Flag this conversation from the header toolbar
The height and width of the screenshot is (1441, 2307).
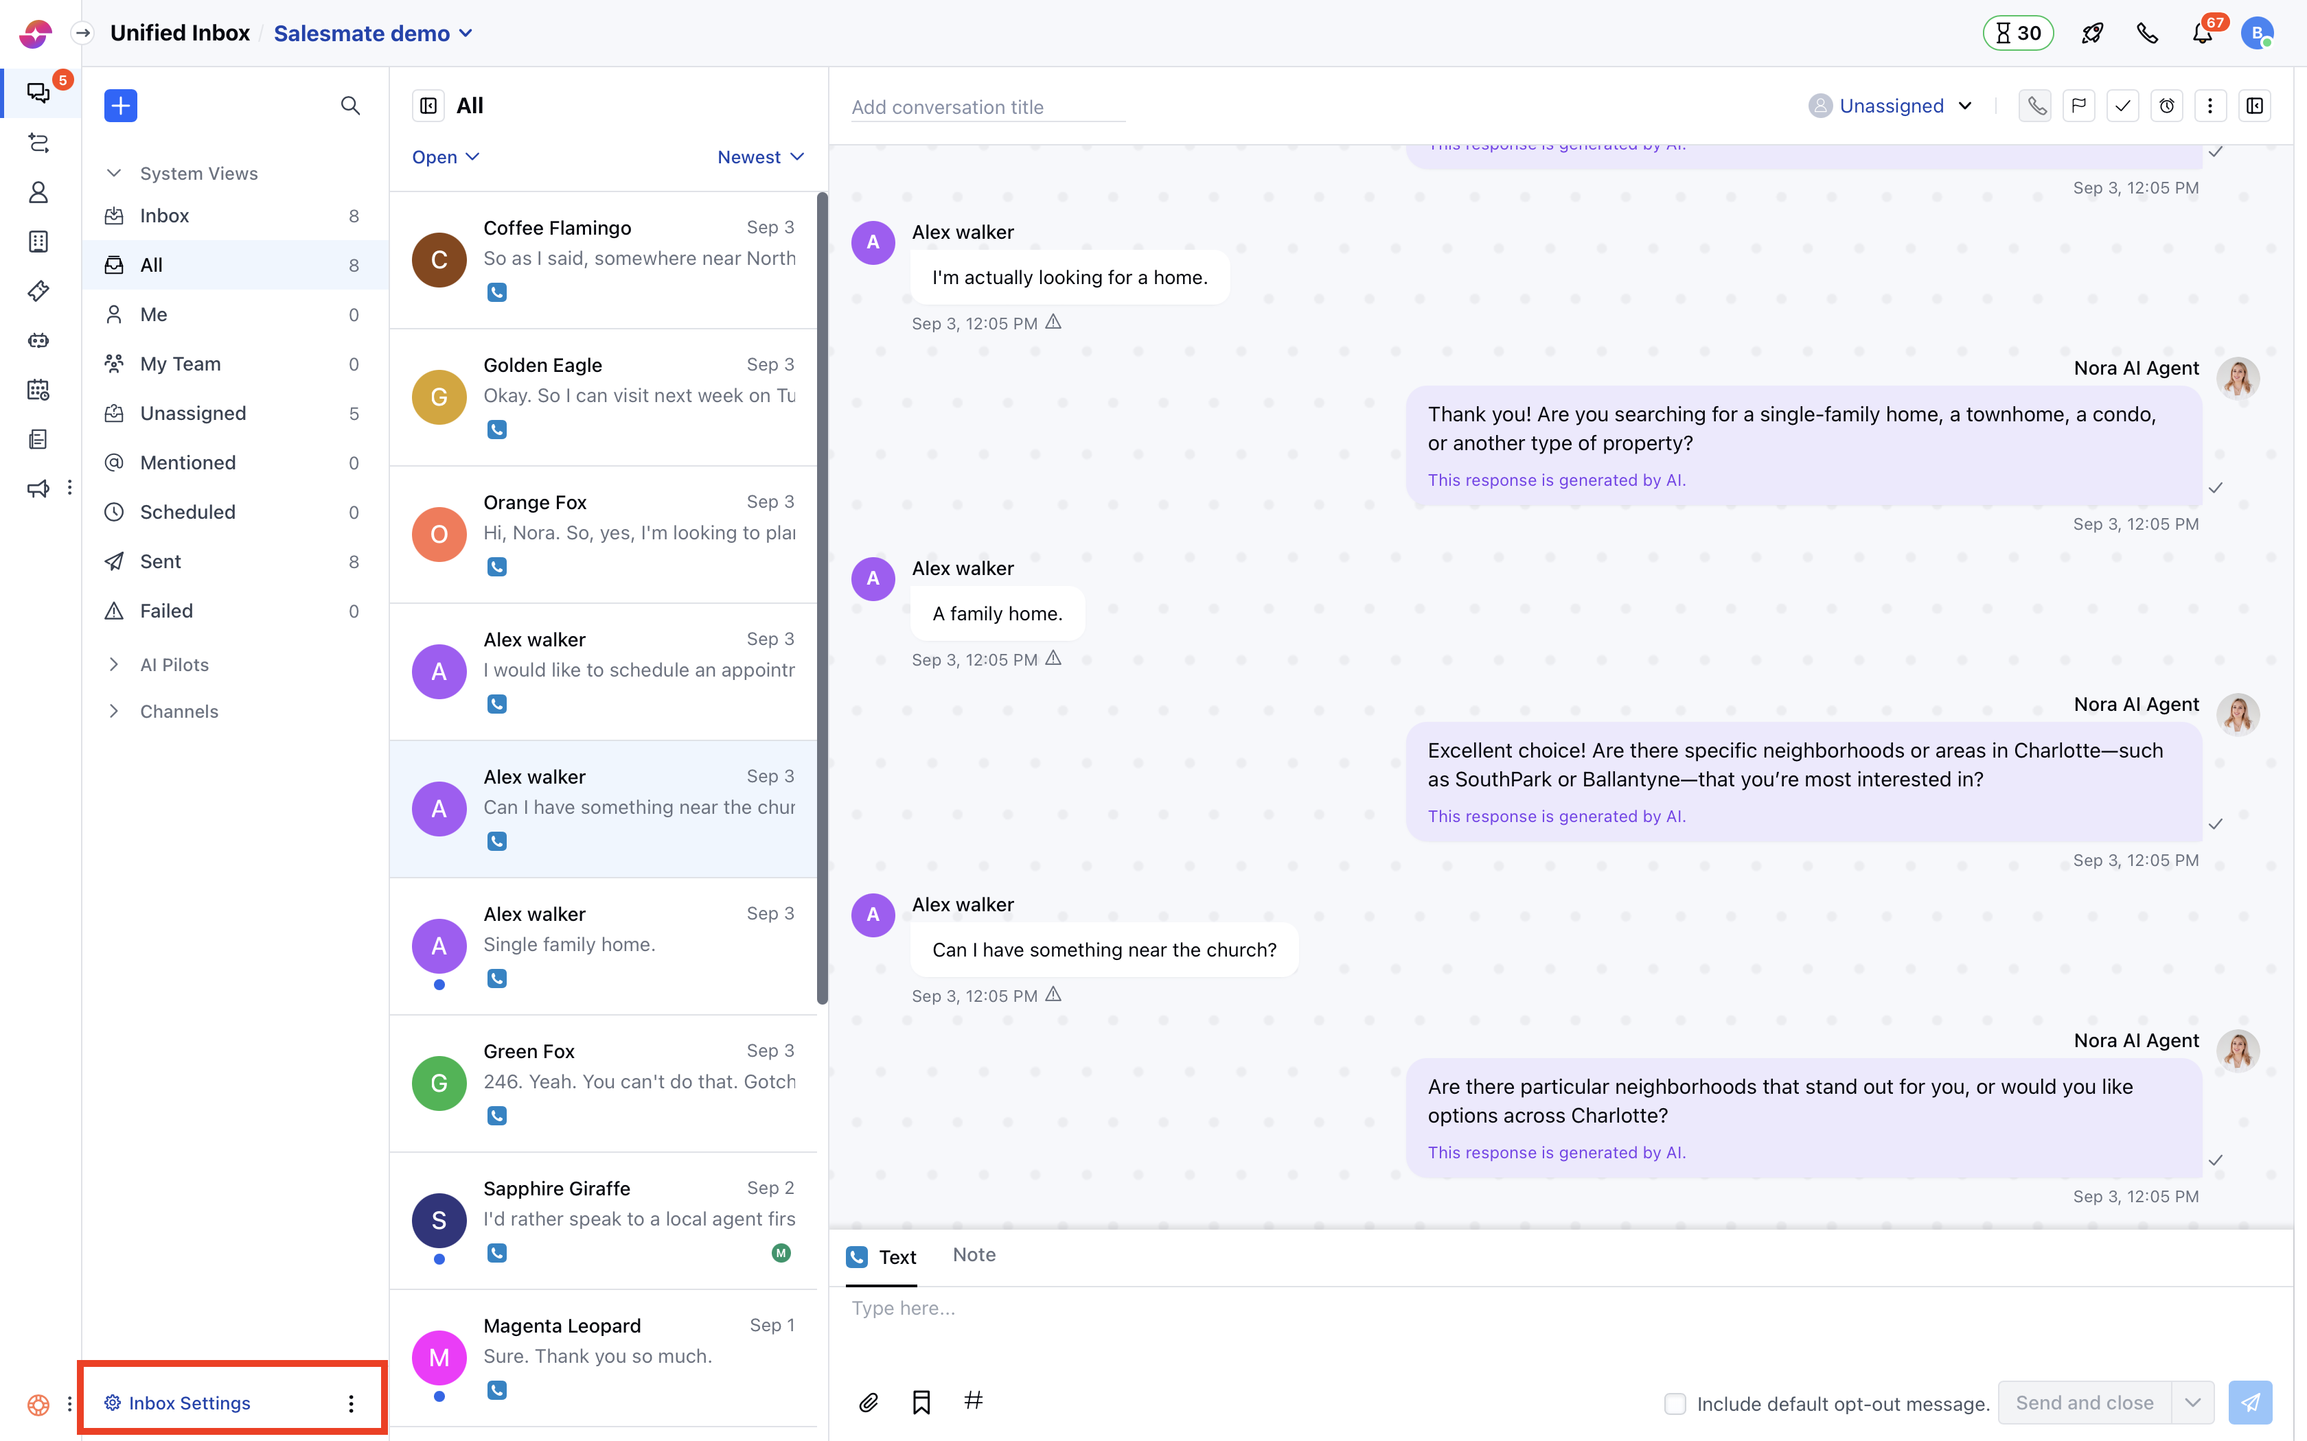(x=2079, y=105)
